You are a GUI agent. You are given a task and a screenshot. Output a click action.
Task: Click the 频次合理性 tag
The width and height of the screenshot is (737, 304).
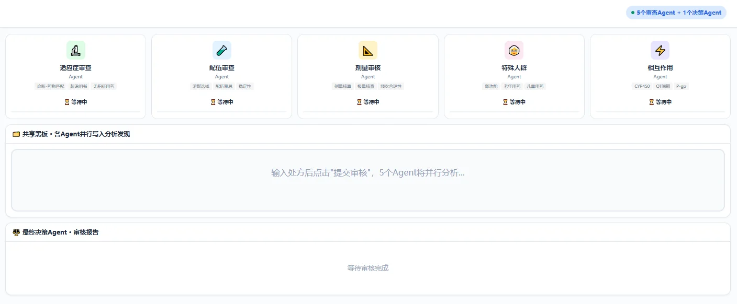(x=391, y=86)
